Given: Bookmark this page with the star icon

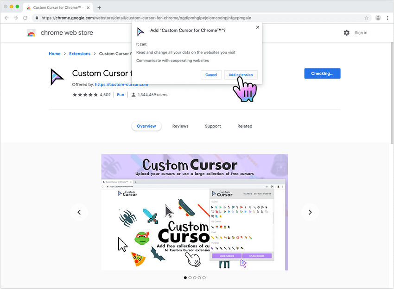Looking at the screenshot, I should [366, 18].
